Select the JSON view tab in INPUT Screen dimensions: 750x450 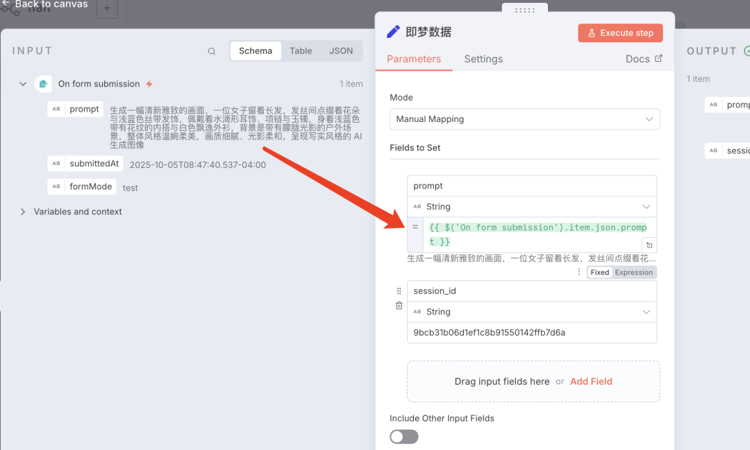point(341,51)
